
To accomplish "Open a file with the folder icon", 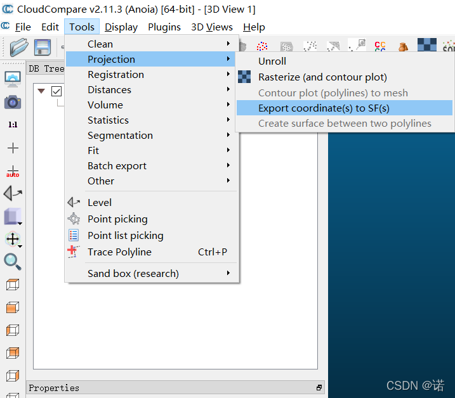I will [19, 47].
